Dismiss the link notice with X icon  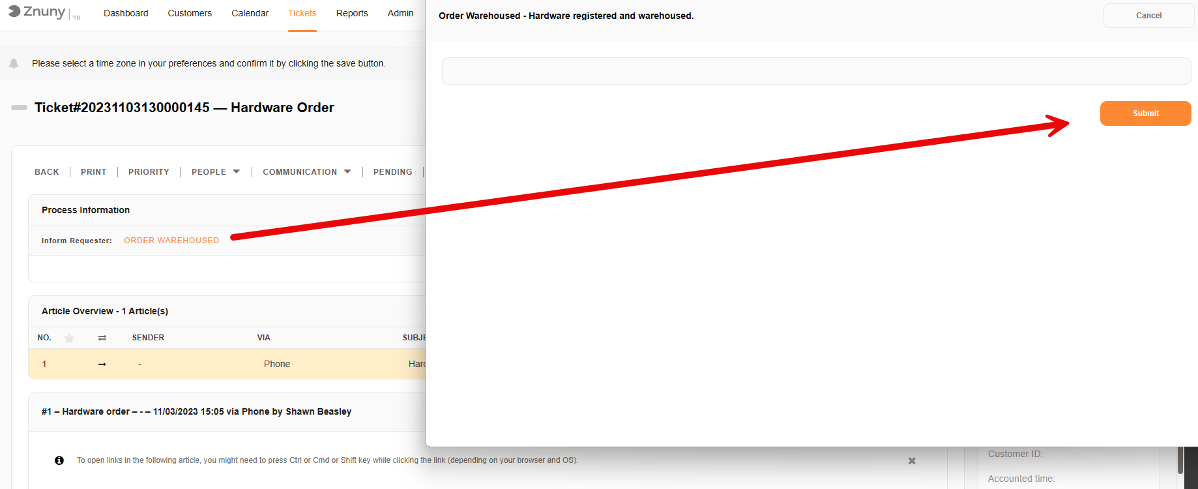pos(912,461)
